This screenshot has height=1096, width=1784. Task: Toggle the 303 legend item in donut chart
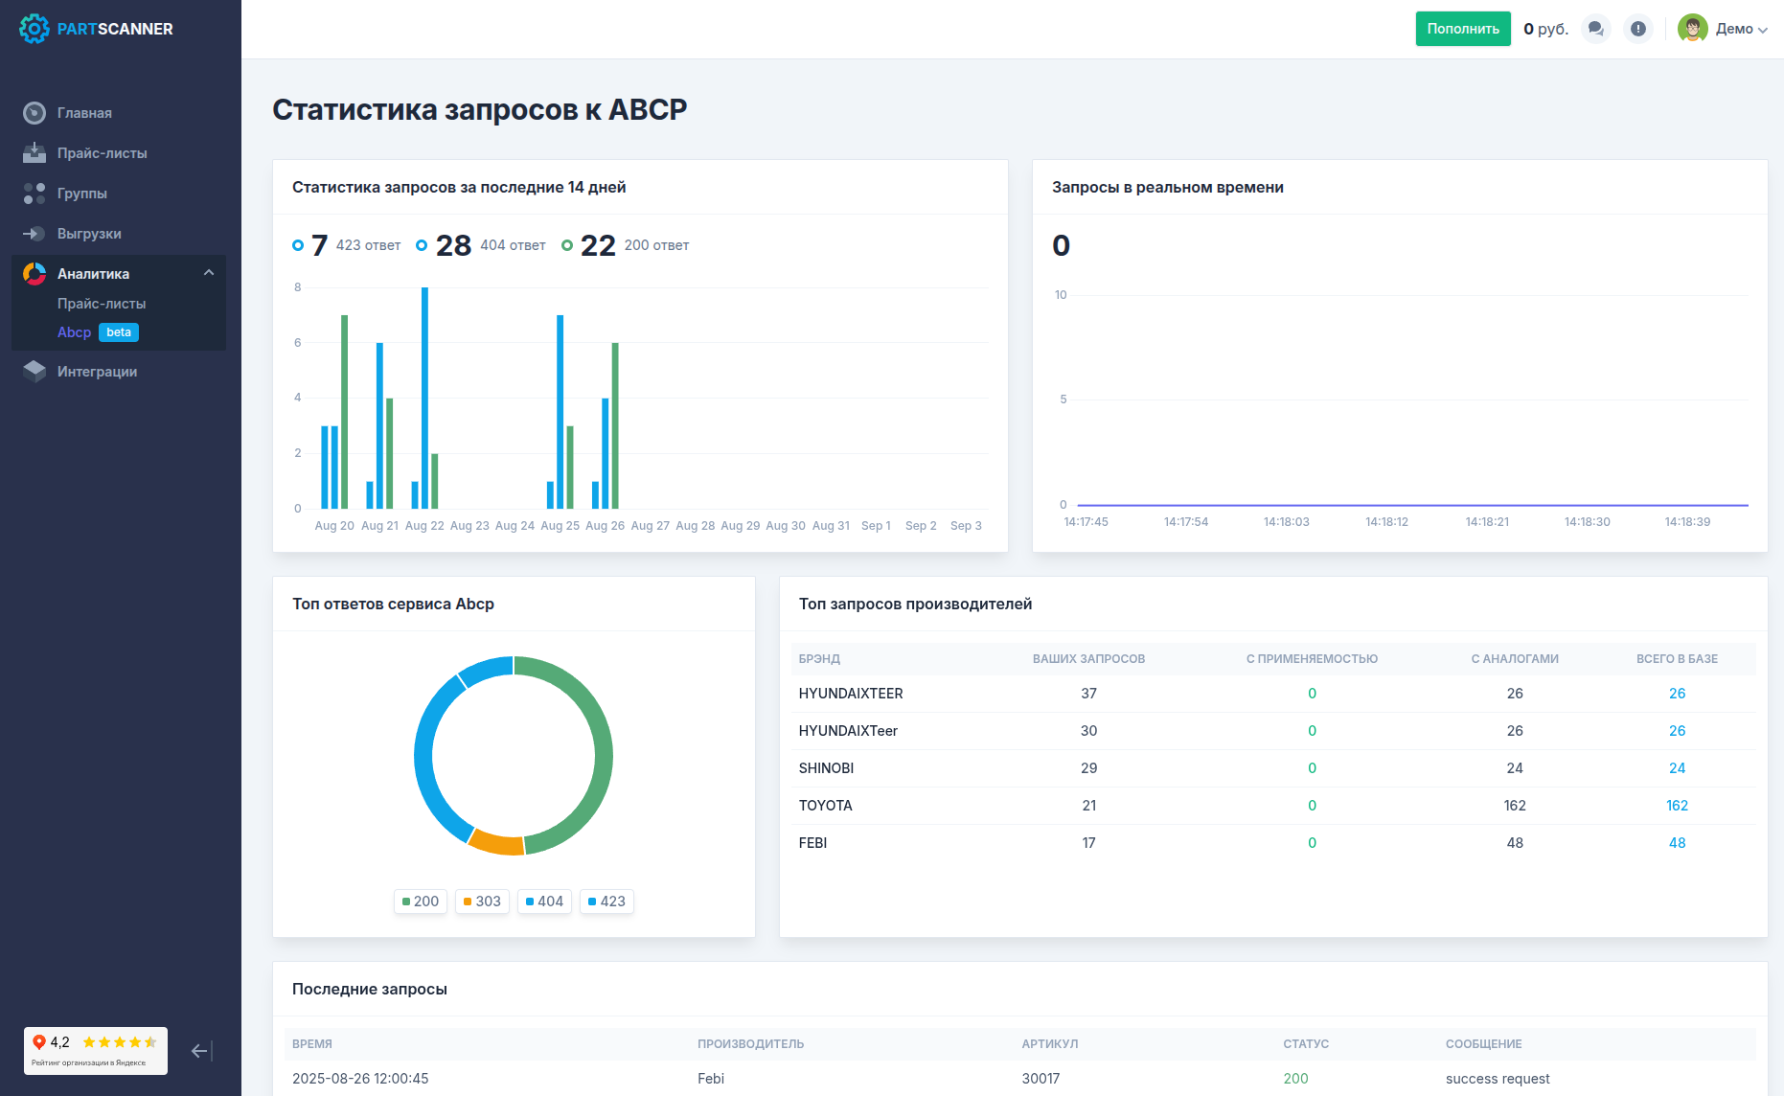(482, 902)
